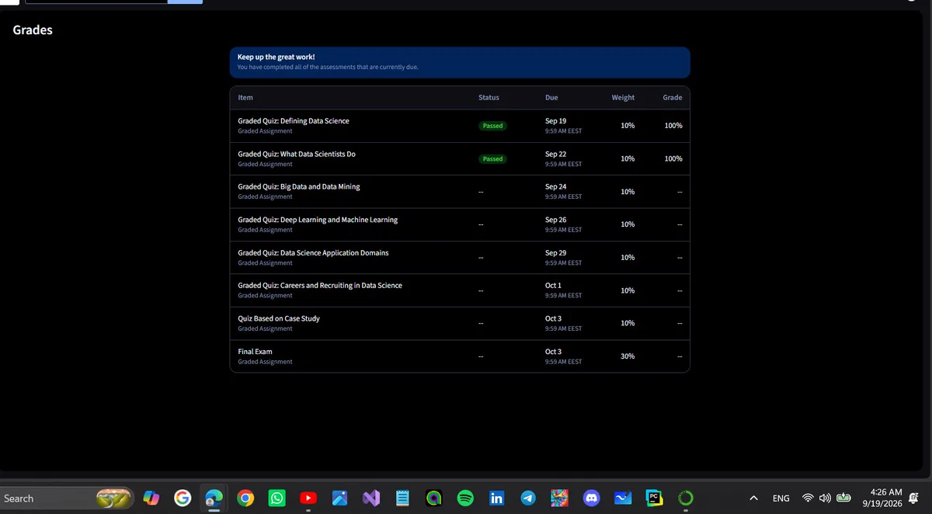Open the Photos app icon
This screenshot has width=932, height=514.
coord(339,498)
